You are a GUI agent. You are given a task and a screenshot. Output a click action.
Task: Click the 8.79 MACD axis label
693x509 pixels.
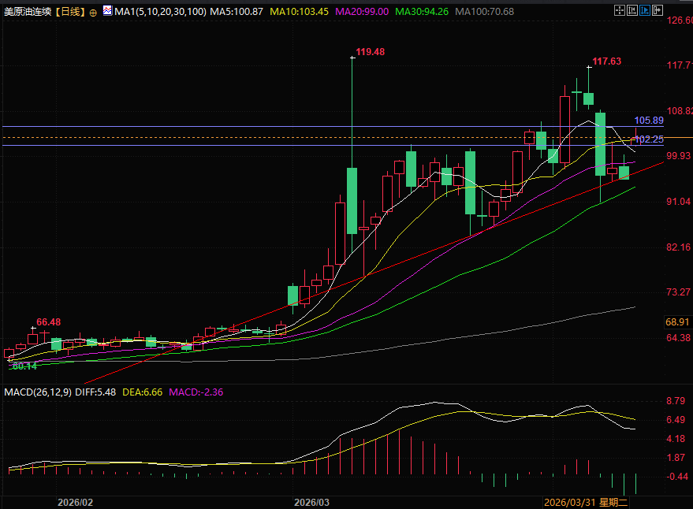(x=676, y=401)
